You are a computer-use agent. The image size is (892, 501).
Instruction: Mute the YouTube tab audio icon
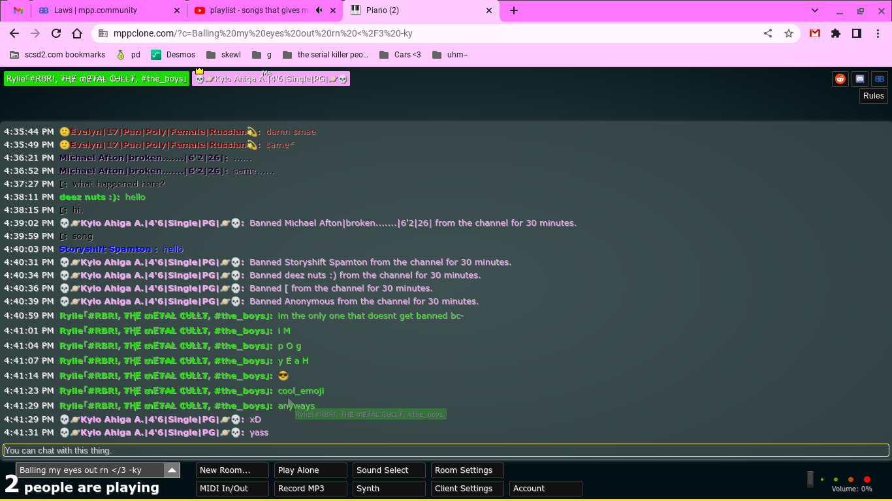click(x=319, y=10)
